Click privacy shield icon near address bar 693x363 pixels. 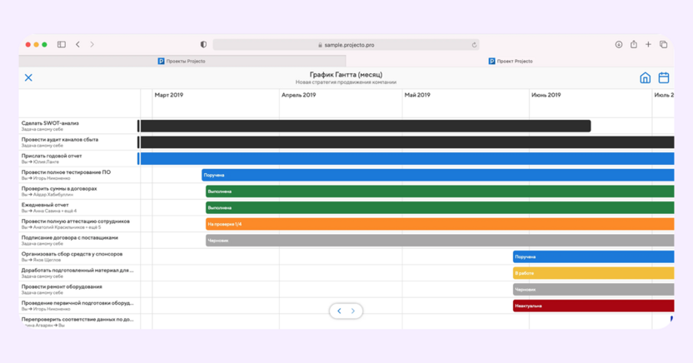pos(203,45)
